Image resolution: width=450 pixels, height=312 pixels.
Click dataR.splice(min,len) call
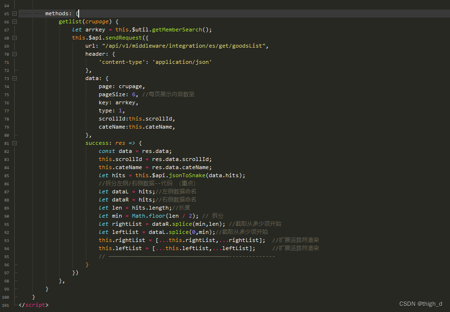pos(188,224)
